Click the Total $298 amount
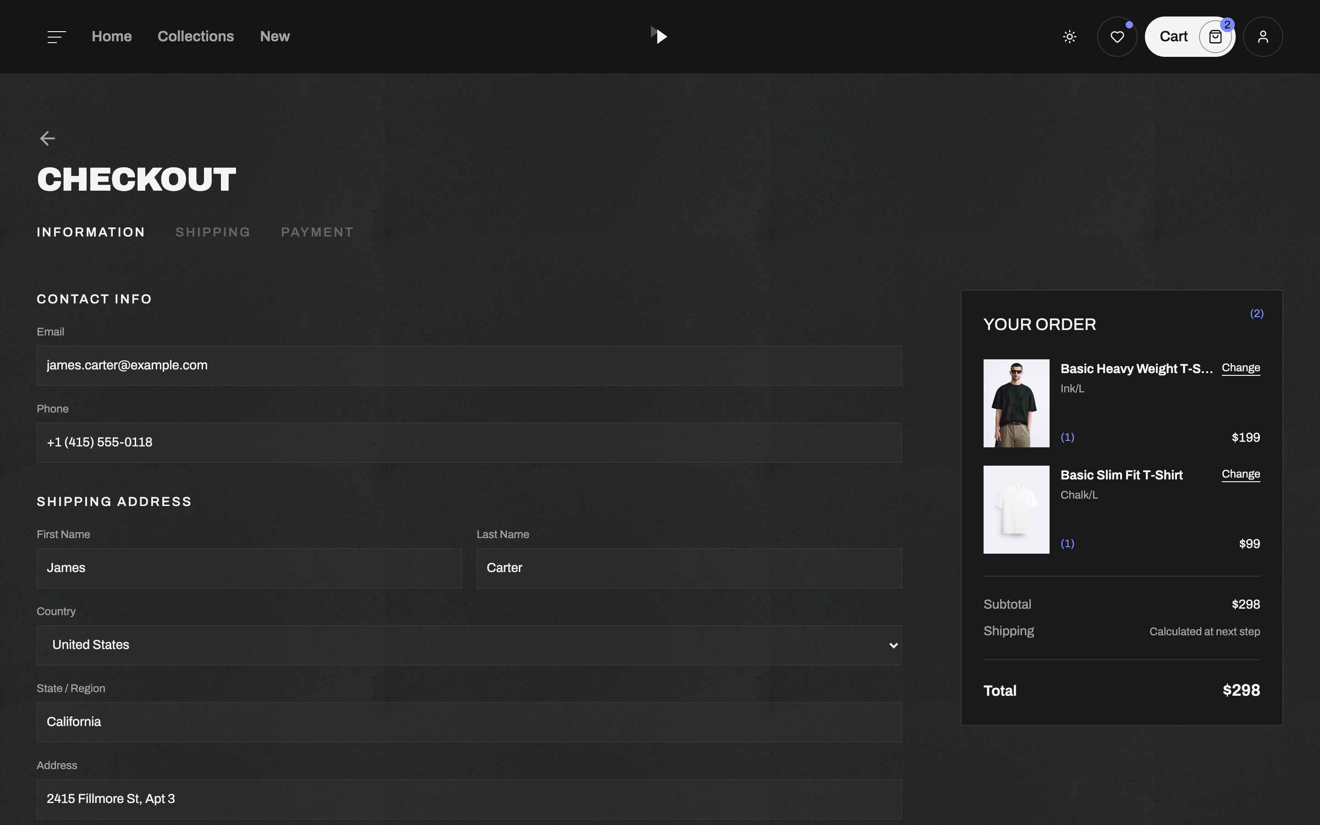Image resolution: width=1320 pixels, height=825 pixels. pos(1241,691)
